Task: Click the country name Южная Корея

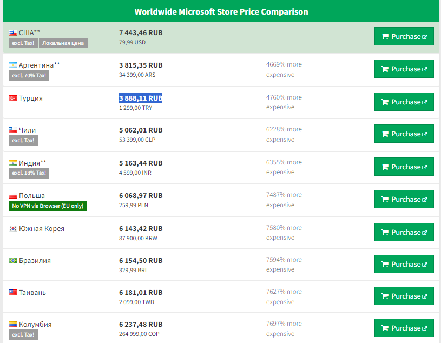Action: tap(42, 228)
